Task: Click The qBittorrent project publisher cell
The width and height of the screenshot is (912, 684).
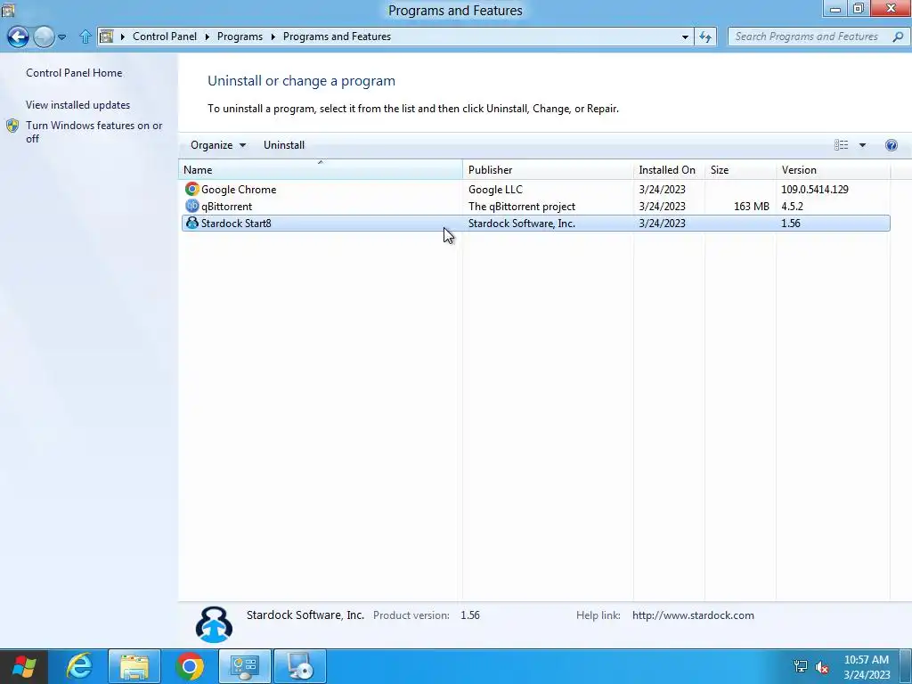Action: 522,207
